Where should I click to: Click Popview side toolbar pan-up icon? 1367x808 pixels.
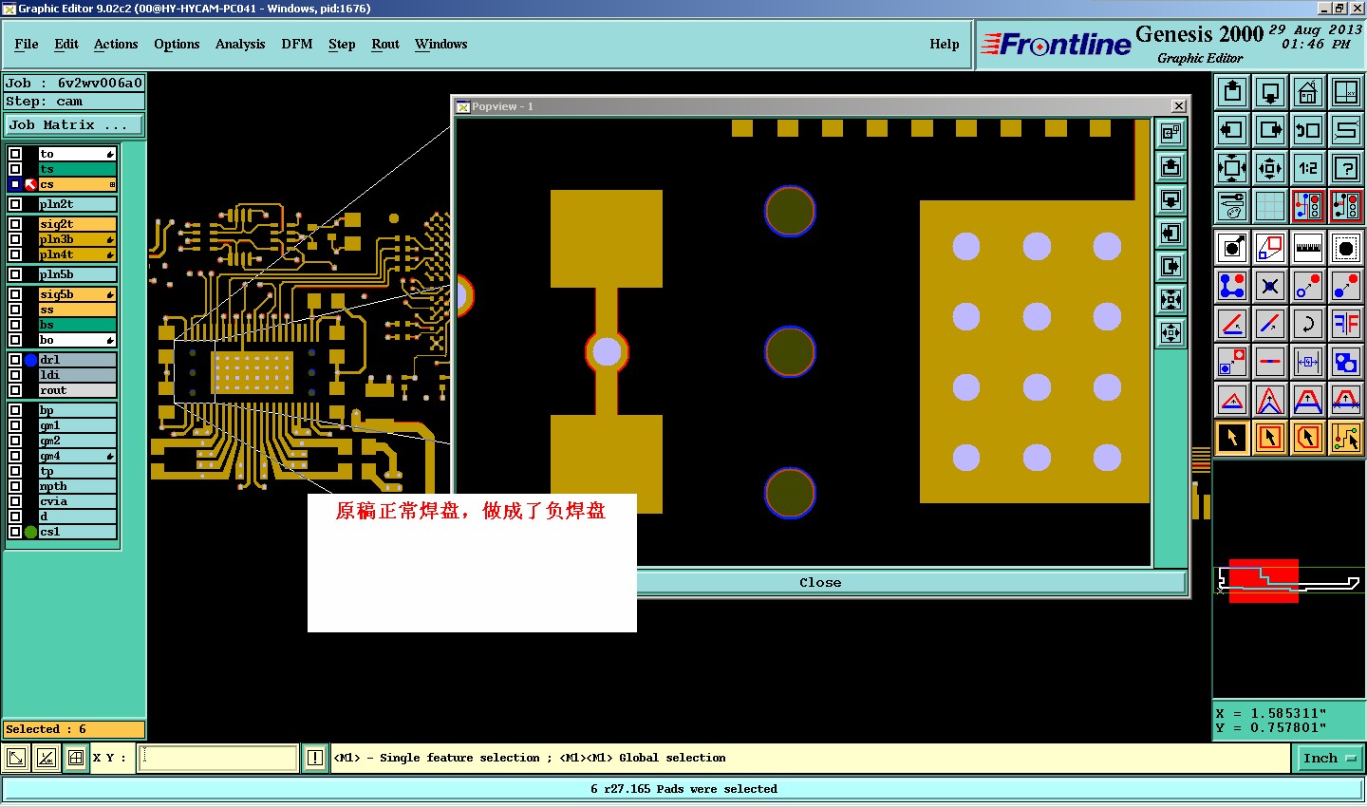click(x=1171, y=167)
